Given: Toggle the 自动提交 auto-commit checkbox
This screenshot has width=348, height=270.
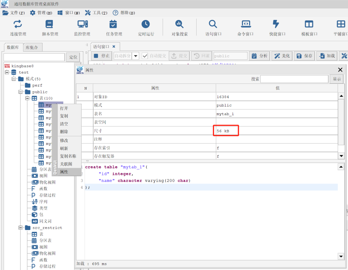Looking at the screenshot, I should (145, 56).
